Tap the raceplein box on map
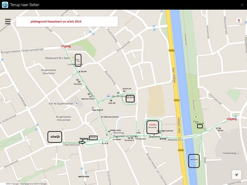This screenshot has height=185, width=247. tap(152, 127)
